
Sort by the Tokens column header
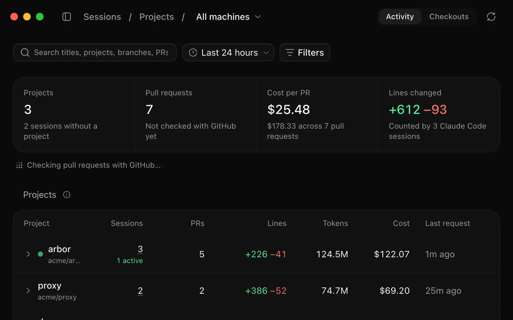pos(335,223)
